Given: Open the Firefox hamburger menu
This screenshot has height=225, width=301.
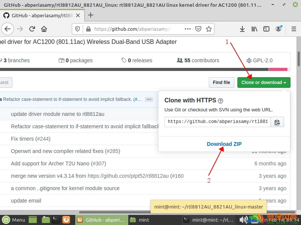Looking at the screenshot, I should pos(293,29).
